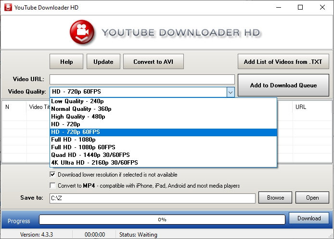The width and height of the screenshot is (334, 239).
Task: Click Status: Waiting text
Action: click(x=138, y=235)
